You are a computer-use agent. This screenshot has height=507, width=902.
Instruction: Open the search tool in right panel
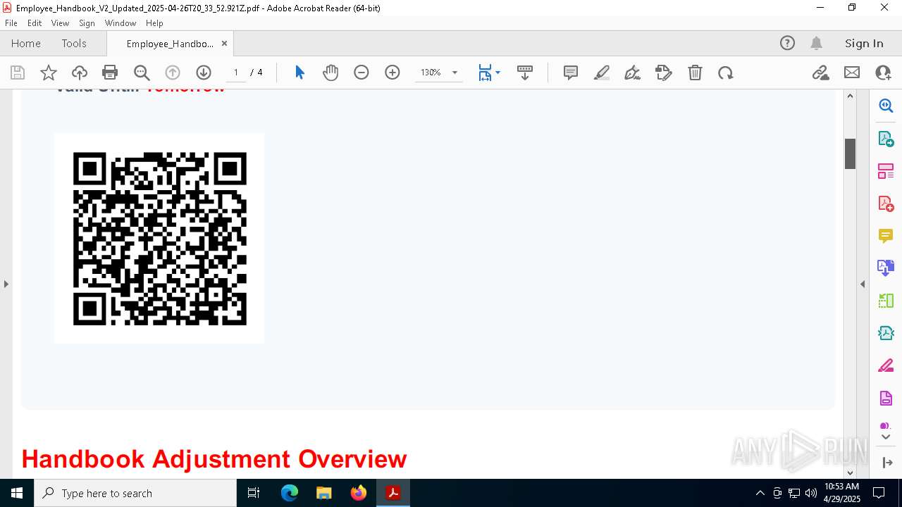click(886, 106)
